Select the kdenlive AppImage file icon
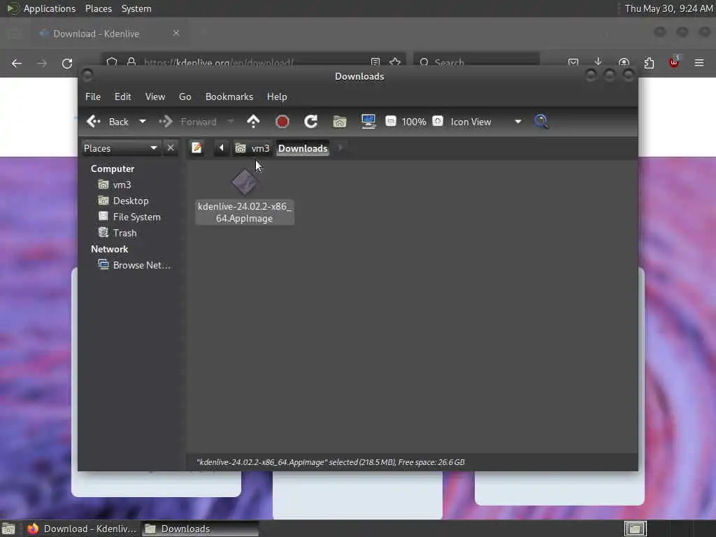The image size is (716, 537). click(x=245, y=182)
